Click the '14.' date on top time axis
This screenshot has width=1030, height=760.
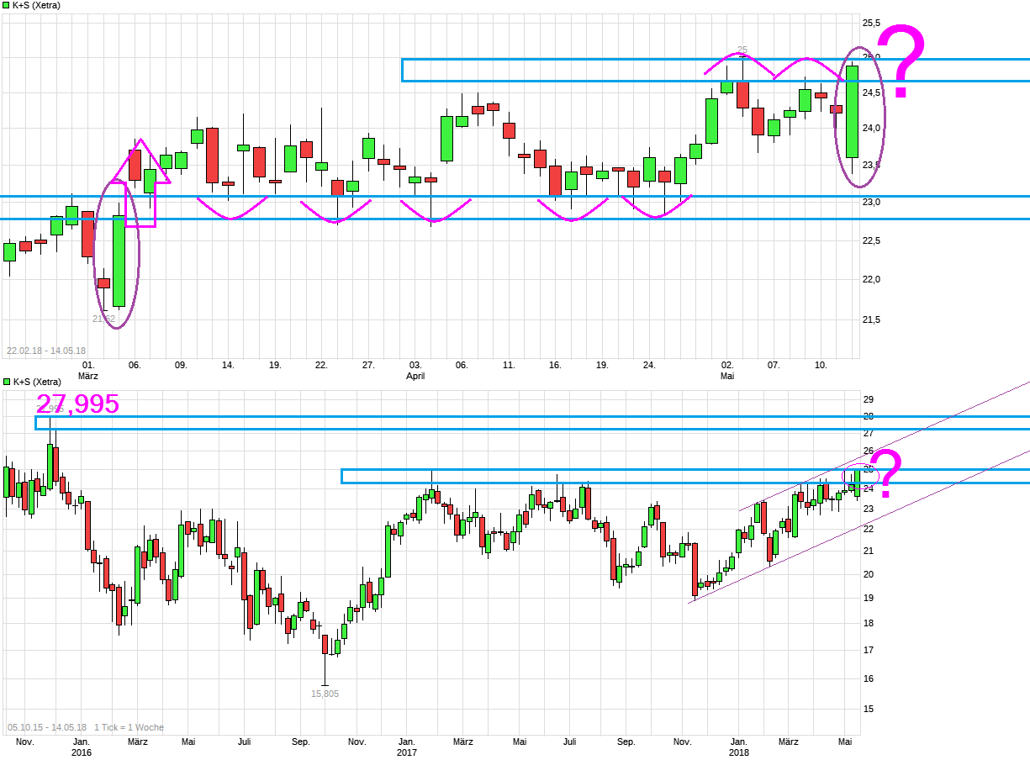click(228, 366)
